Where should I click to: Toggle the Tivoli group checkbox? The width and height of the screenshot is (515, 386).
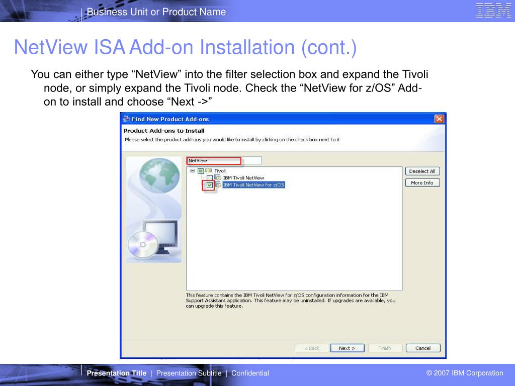[x=201, y=171]
